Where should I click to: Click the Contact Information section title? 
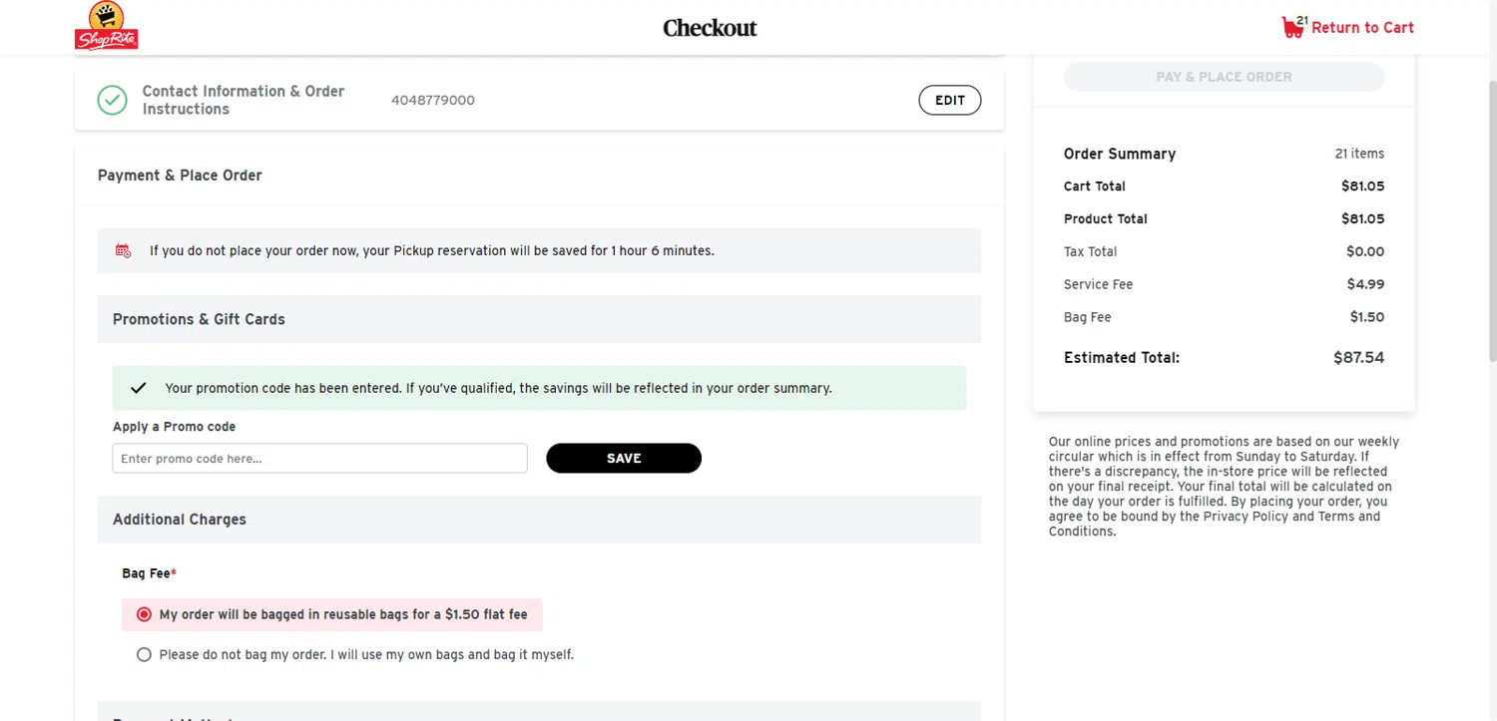point(243,100)
